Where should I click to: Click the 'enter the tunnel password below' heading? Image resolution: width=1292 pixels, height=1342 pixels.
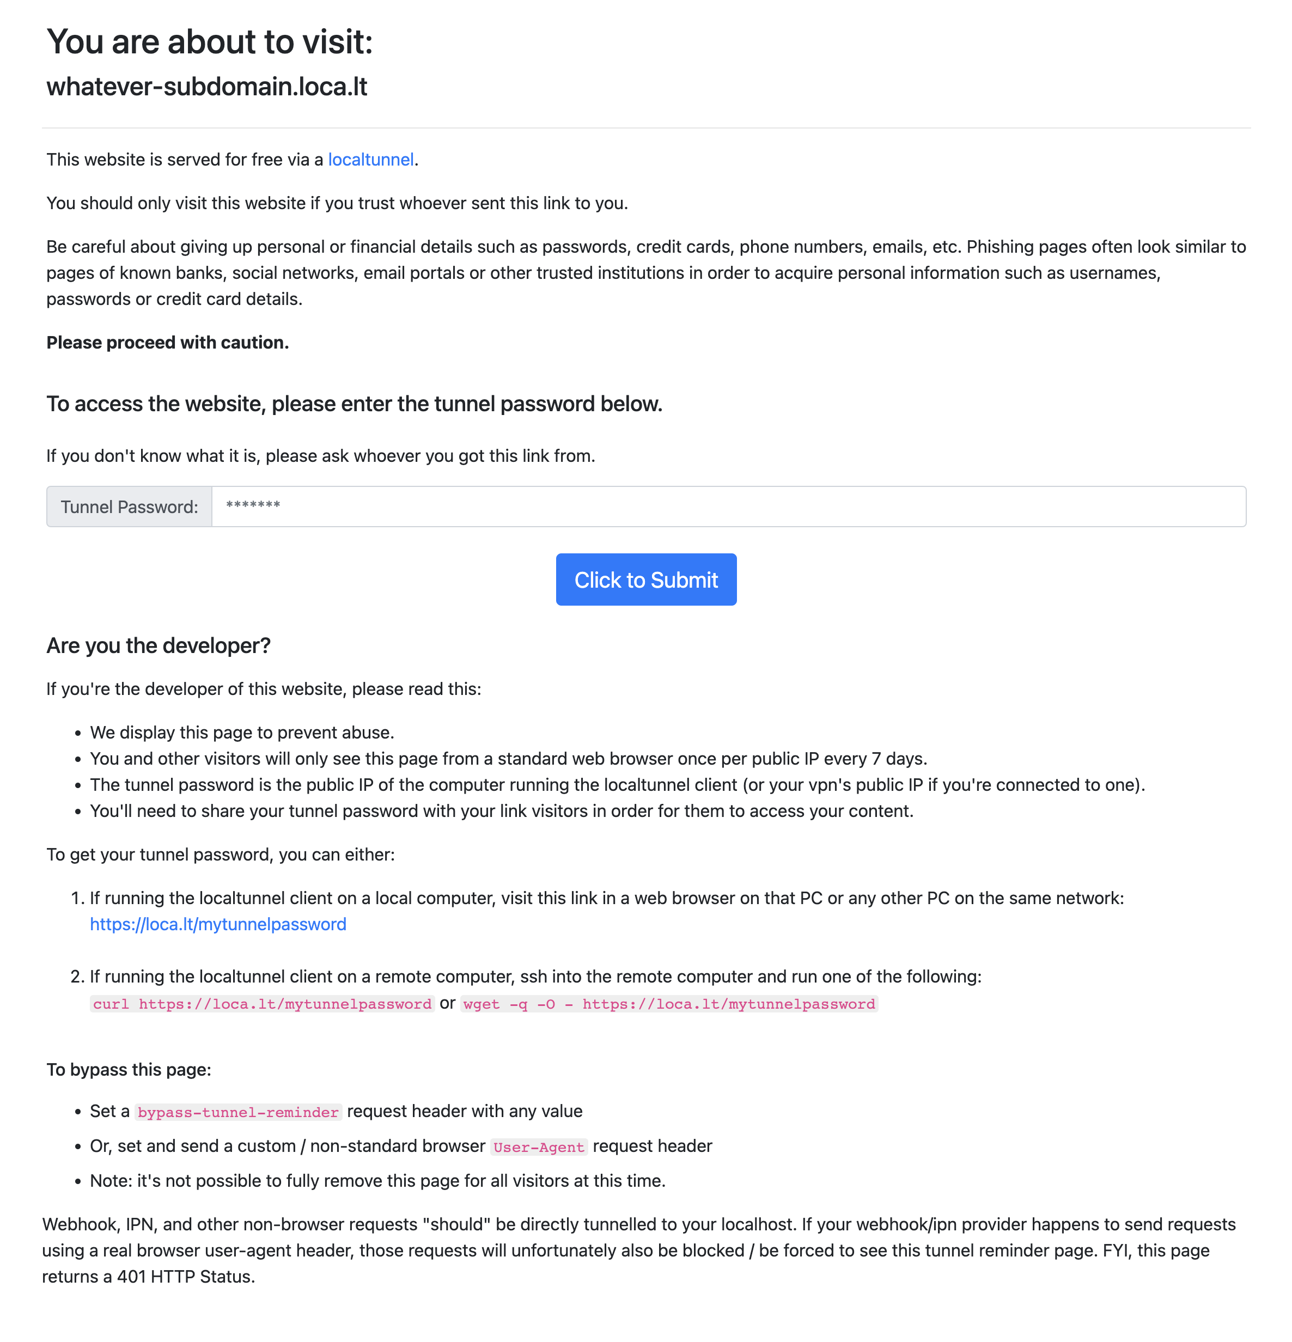coord(355,404)
